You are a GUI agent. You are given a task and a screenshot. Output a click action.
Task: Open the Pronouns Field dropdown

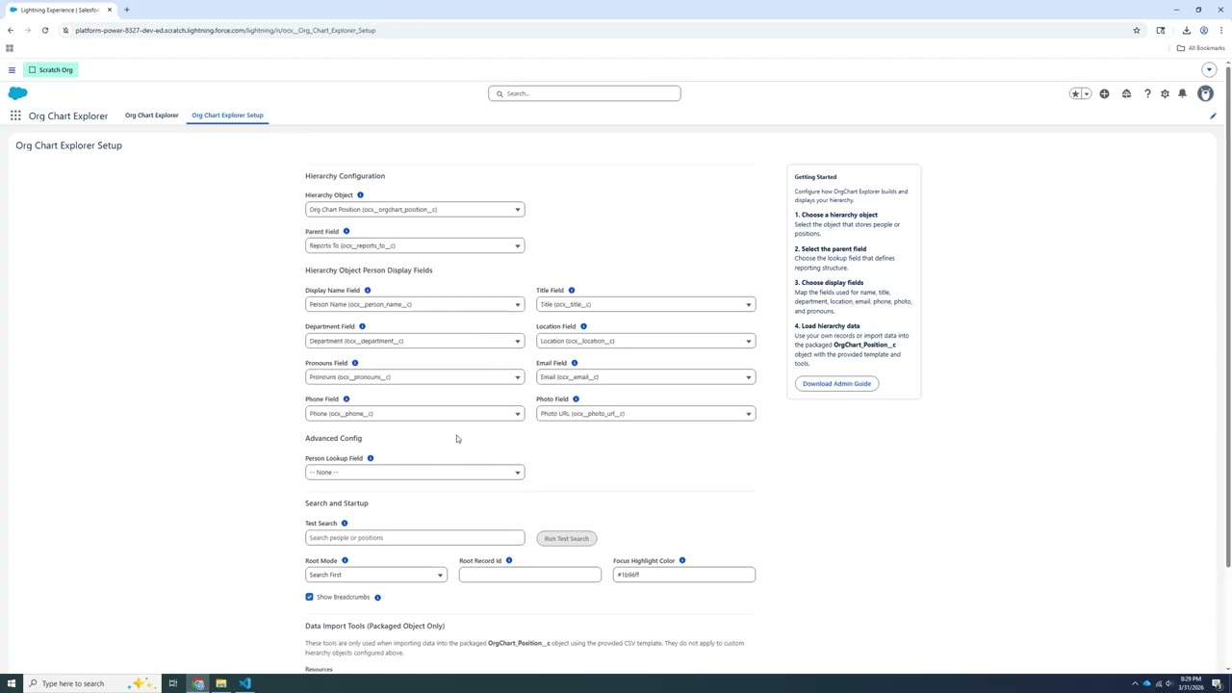pos(415,377)
